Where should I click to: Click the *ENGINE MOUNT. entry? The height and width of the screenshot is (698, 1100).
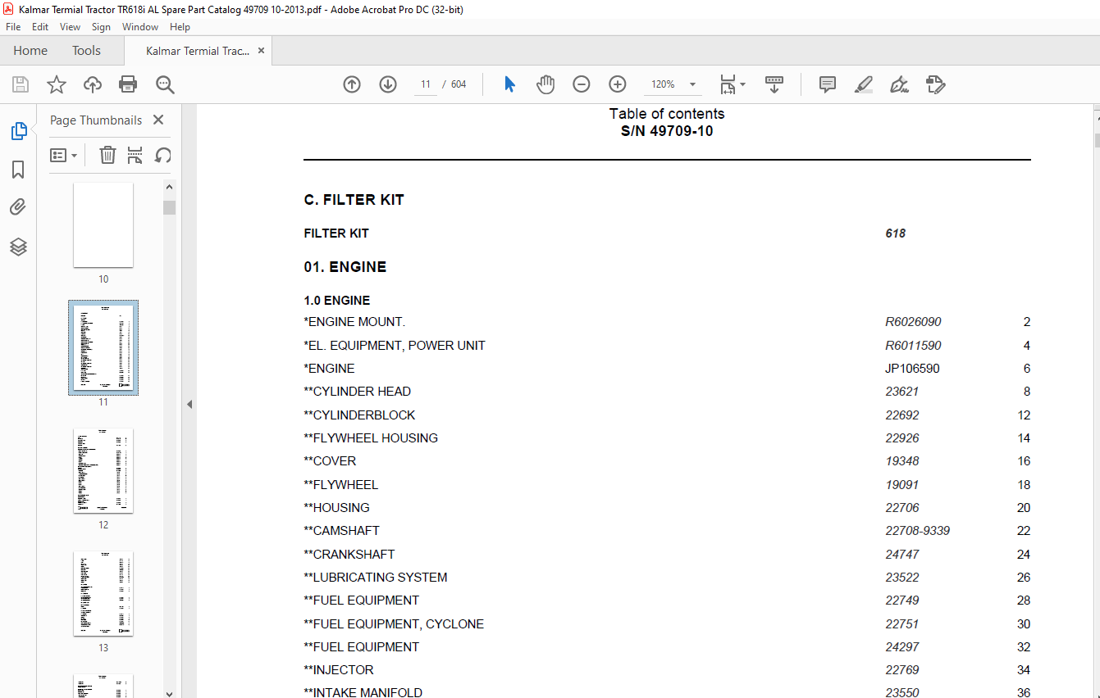point(354,322)
